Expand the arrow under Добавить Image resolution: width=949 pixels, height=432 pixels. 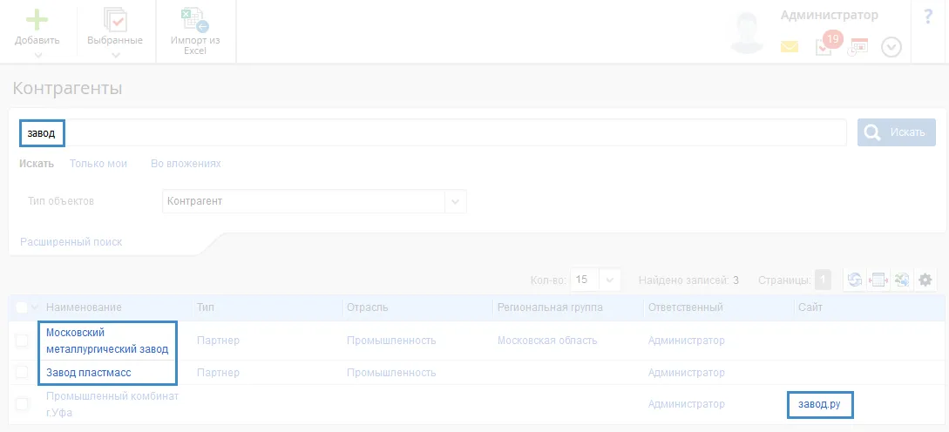(37, 55)
